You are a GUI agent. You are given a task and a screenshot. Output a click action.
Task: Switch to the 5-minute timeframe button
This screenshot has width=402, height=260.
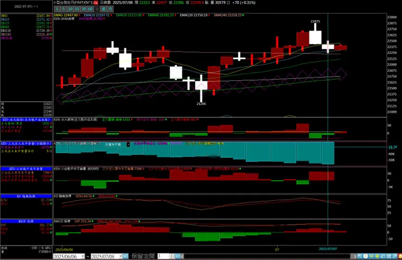coord(64,9)
